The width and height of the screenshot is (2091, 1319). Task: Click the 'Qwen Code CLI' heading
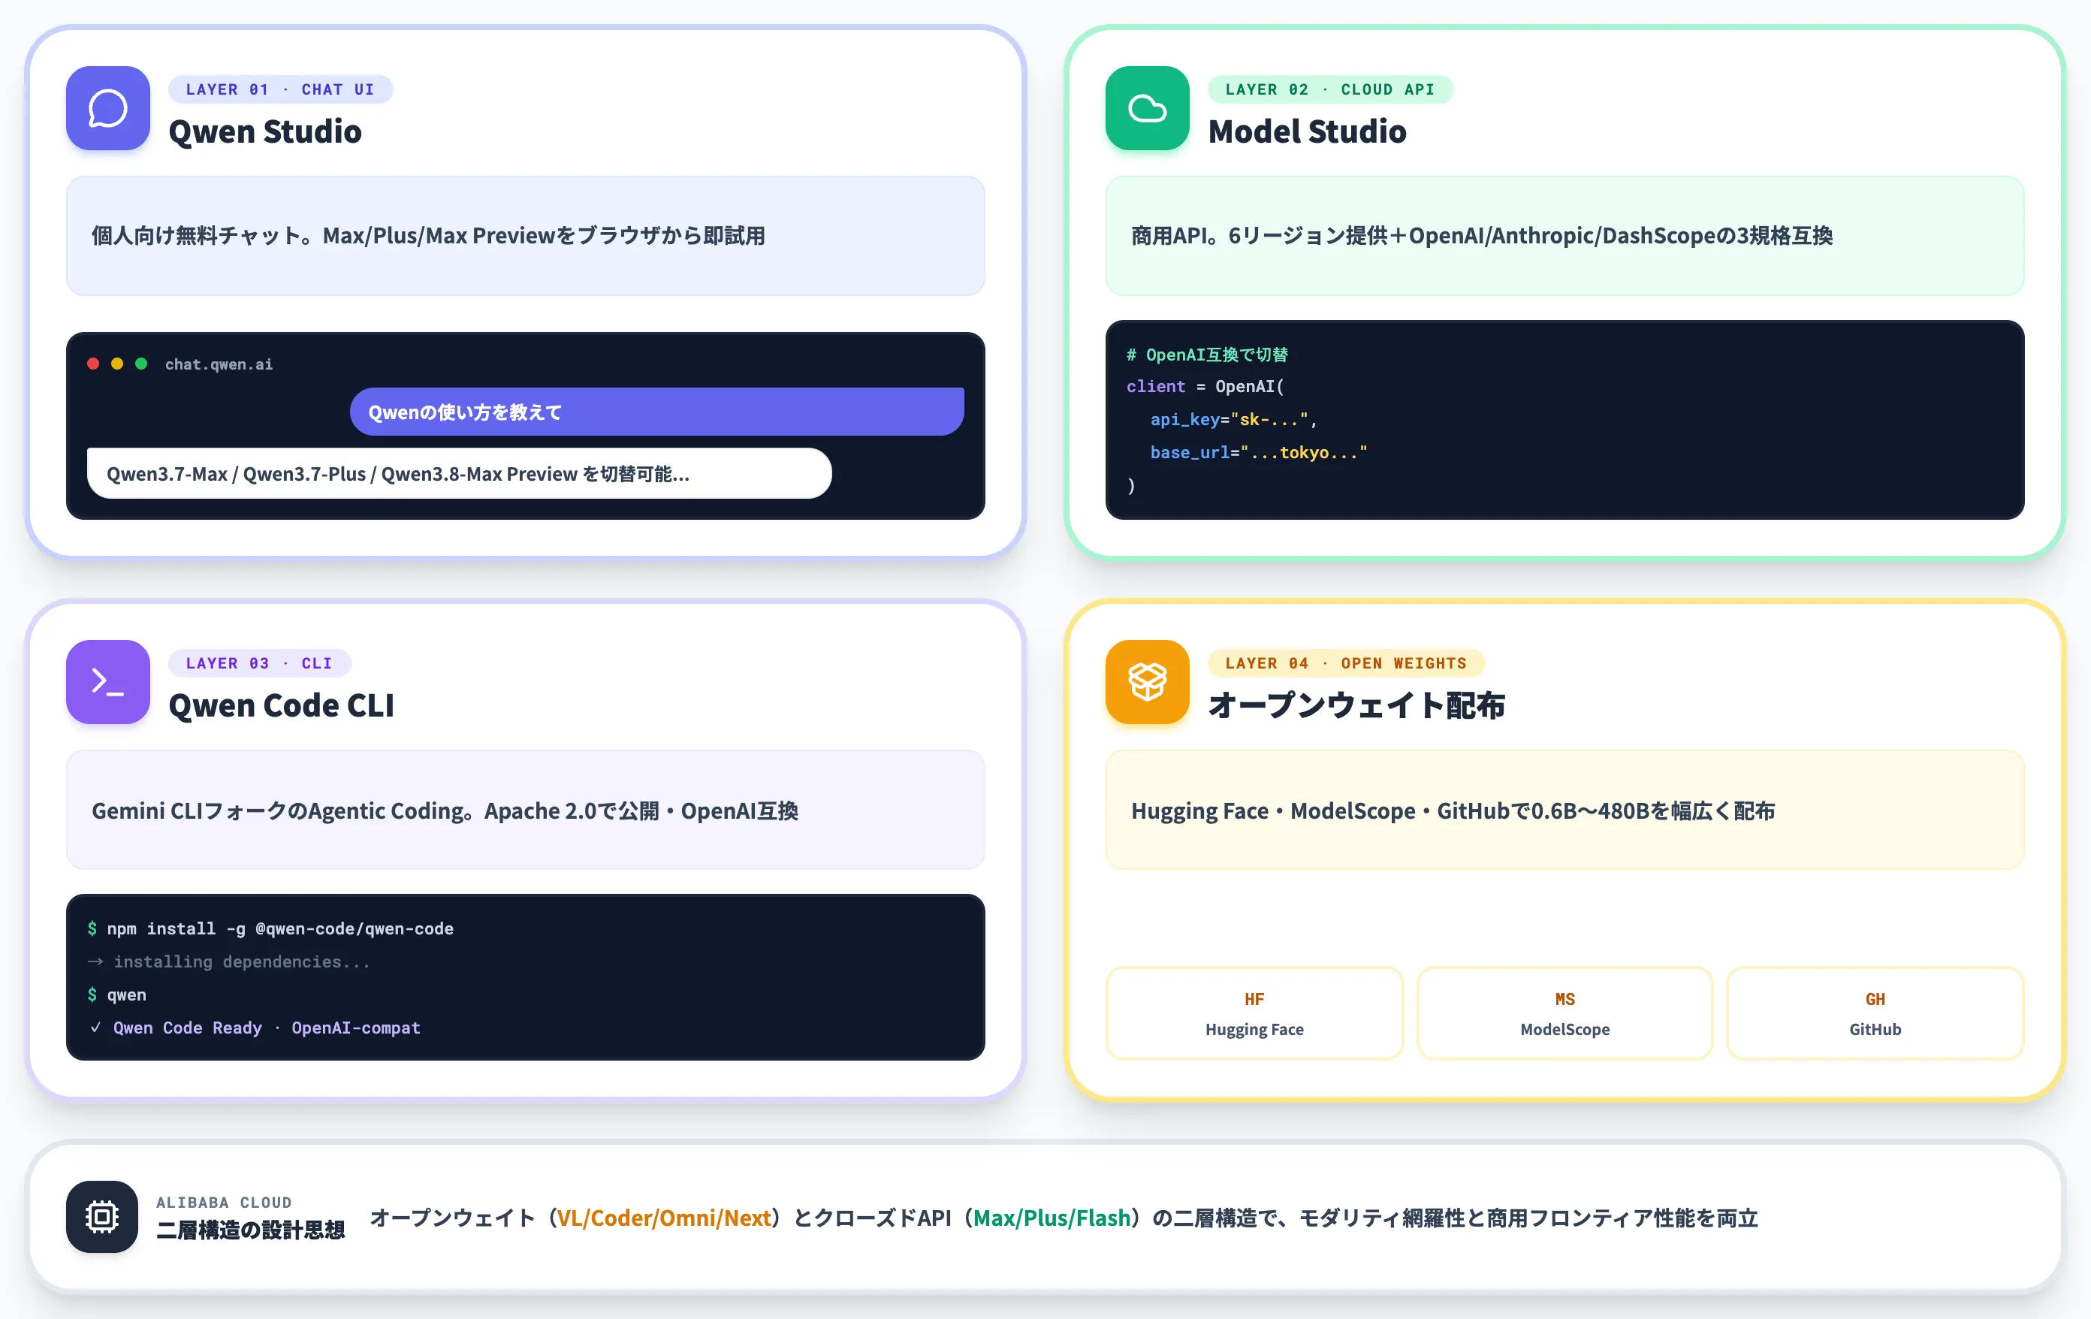click(282, 706)
